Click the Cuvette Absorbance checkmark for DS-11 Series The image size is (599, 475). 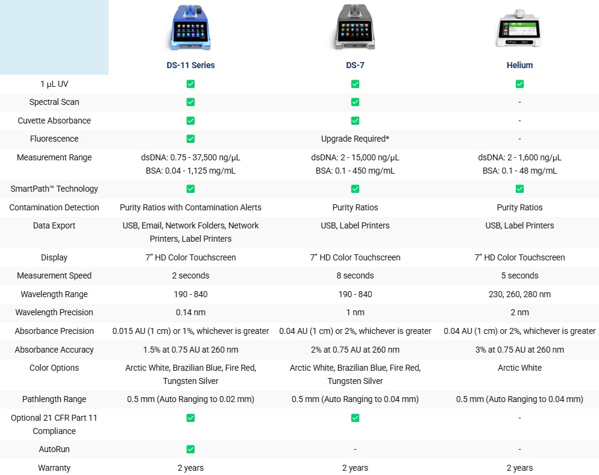[x=190, y=121]
